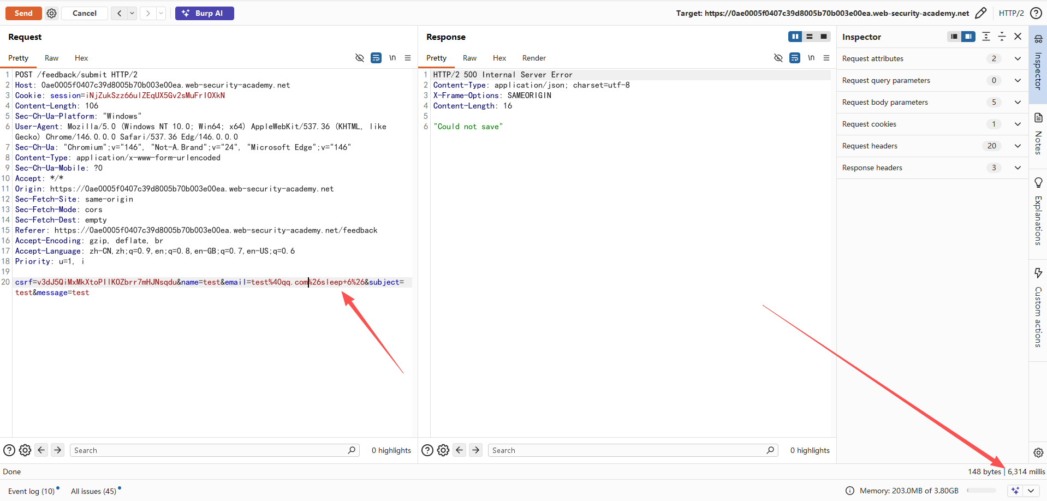Toggle hide non-printable characters in Request panel
The width and height of the screenshot is (1047, 501).
[359, 58]
